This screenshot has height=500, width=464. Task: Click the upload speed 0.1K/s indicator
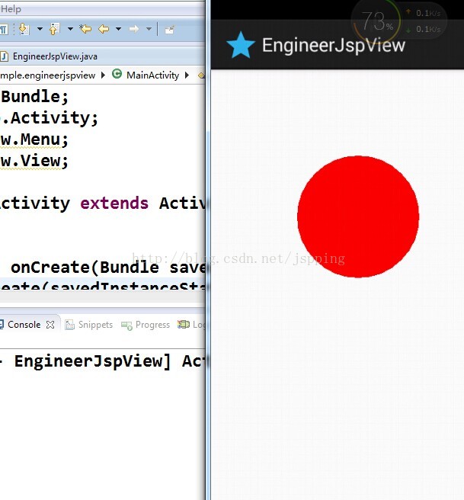tap(424, 13)
